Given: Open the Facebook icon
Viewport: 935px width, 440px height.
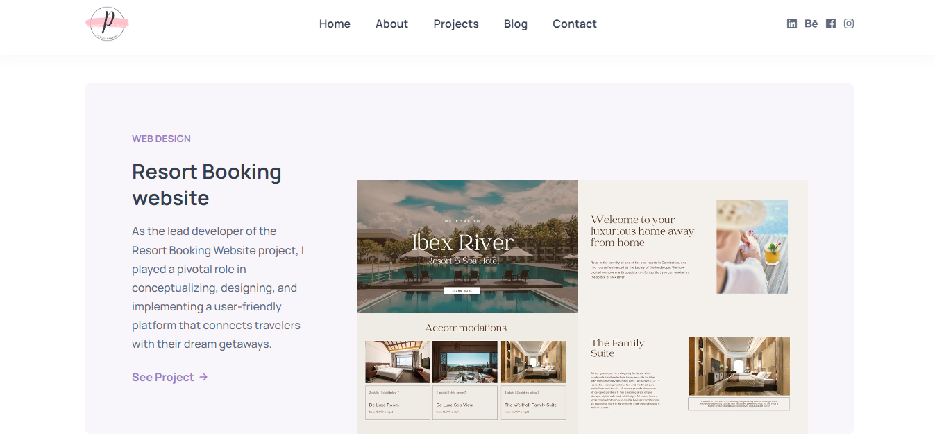Looking at the screenshot, I should 830,23.
